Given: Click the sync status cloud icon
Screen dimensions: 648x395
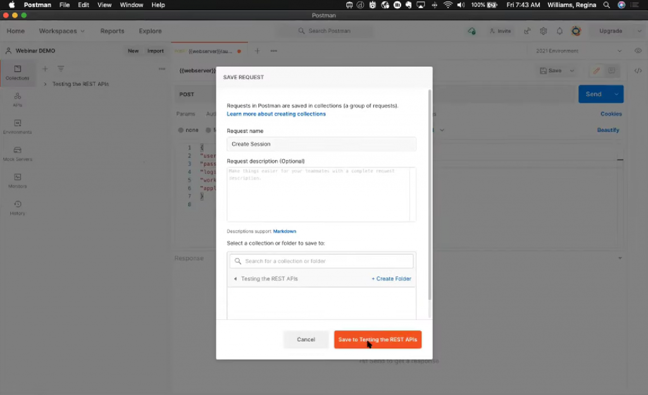Looking at the screenshot, I should pos(471,31).
